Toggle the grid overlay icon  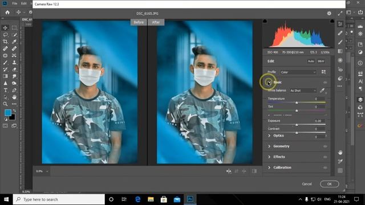[340, 170]
